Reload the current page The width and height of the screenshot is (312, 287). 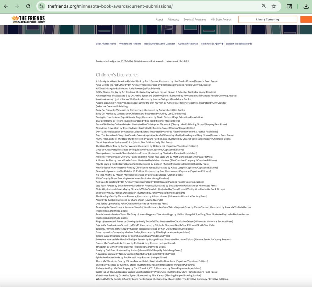click(28, 6)
